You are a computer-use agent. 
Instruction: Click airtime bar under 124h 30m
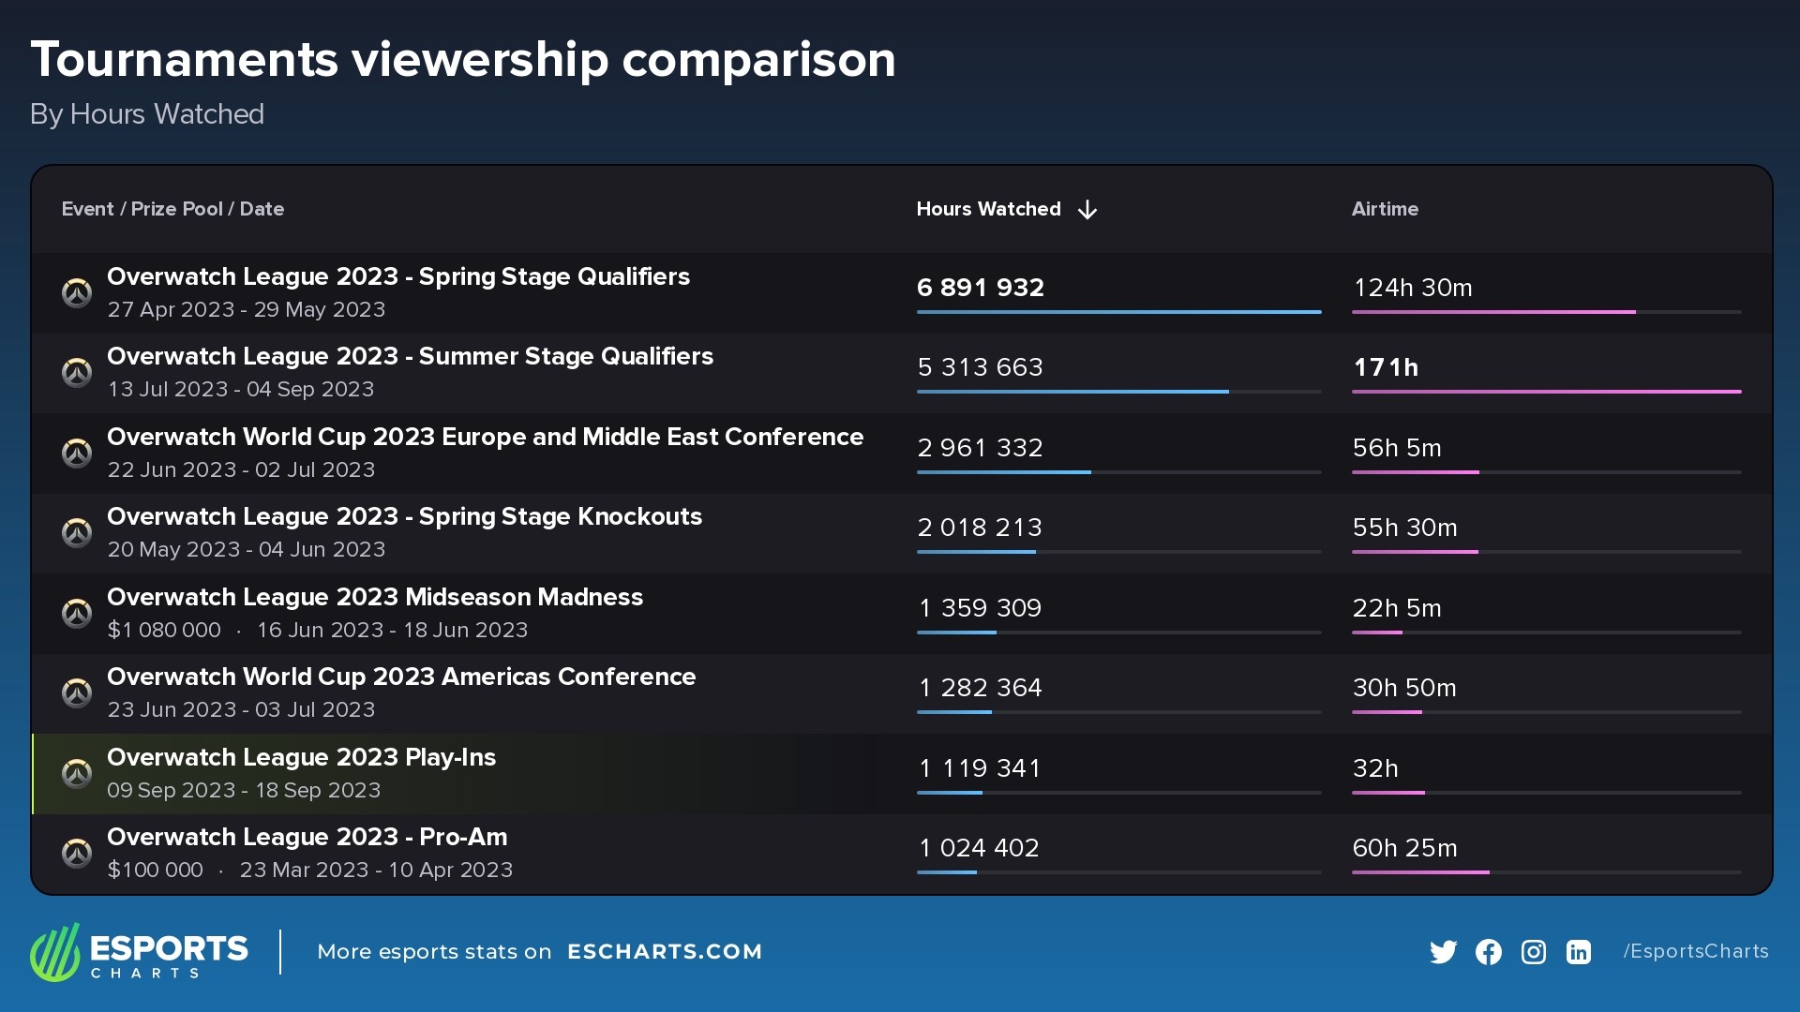pyautogui.click(x=1546, y=312)
